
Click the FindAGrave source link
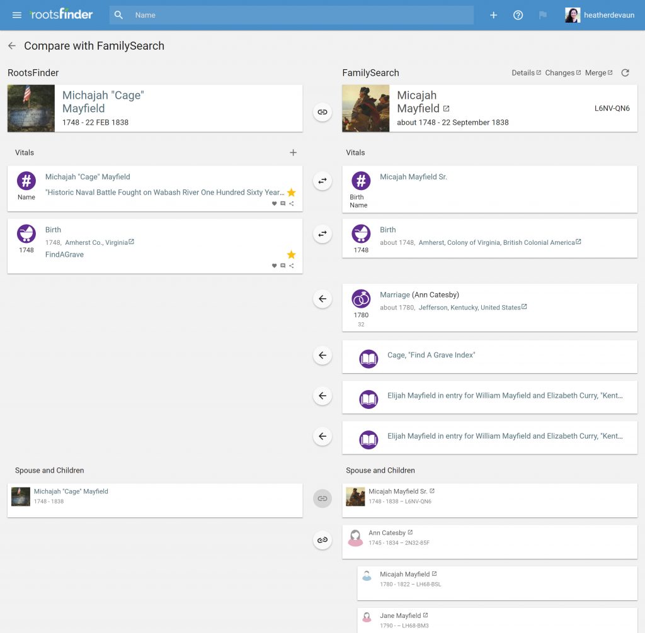click(65, 254)
